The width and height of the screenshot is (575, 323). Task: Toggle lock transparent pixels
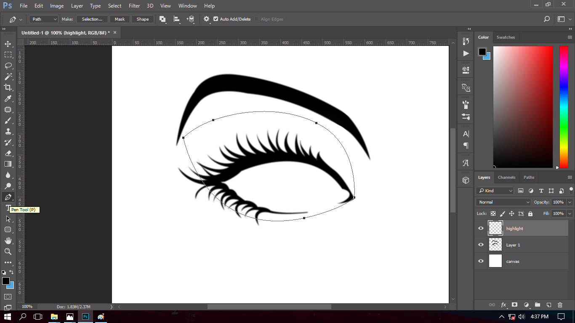493,214
